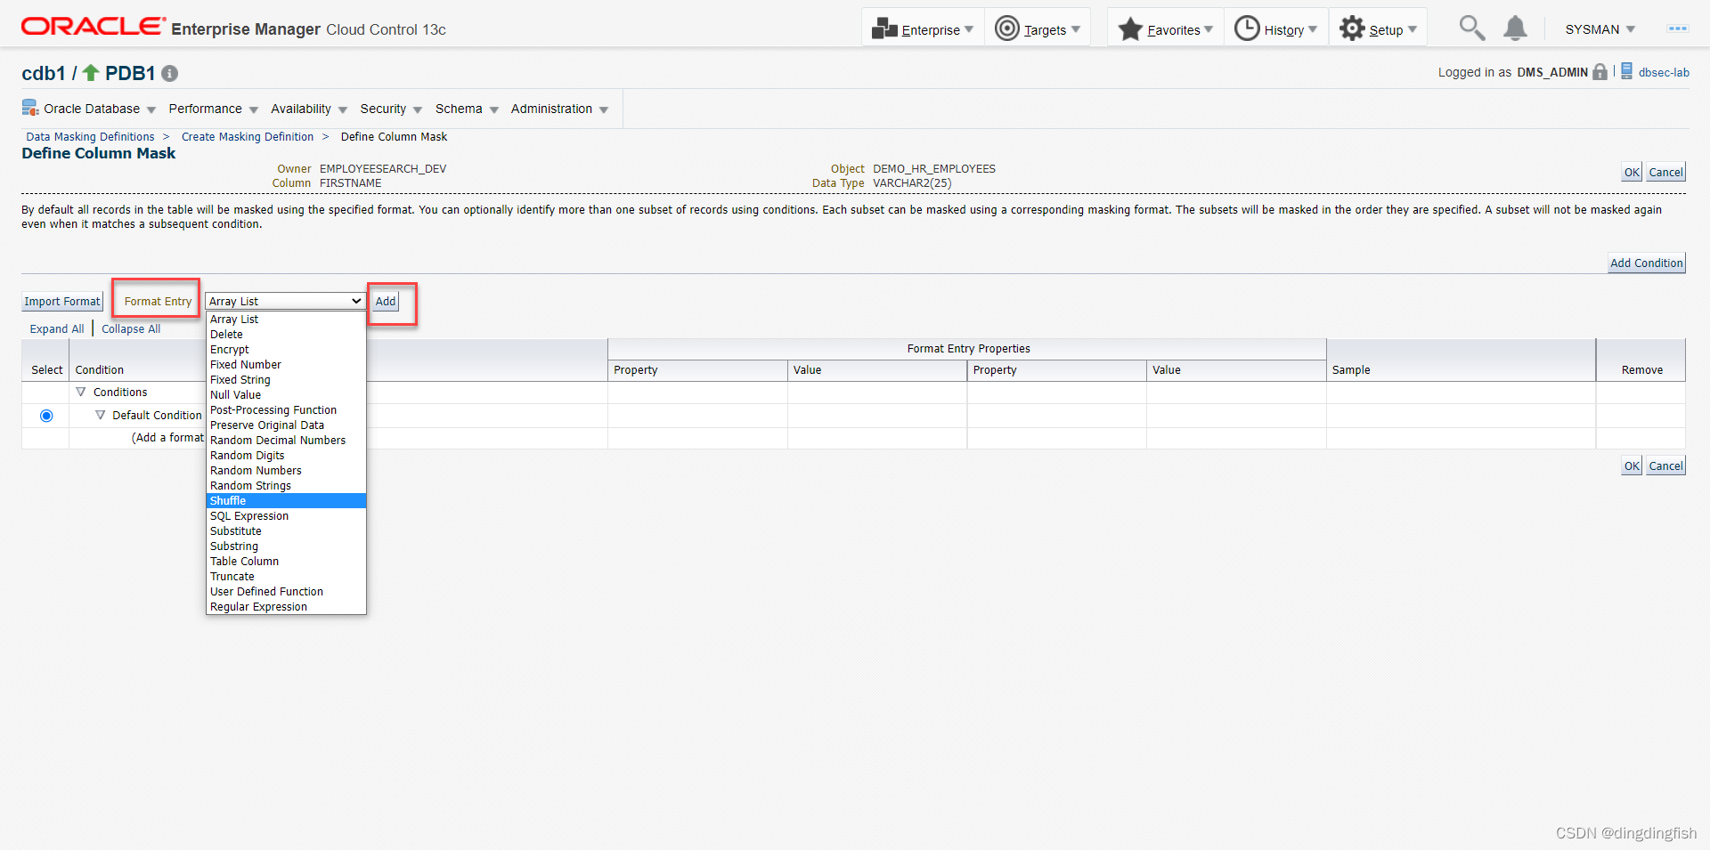Choose Fixed Number option
This screenshot has width=1710, height=850.
286,365
